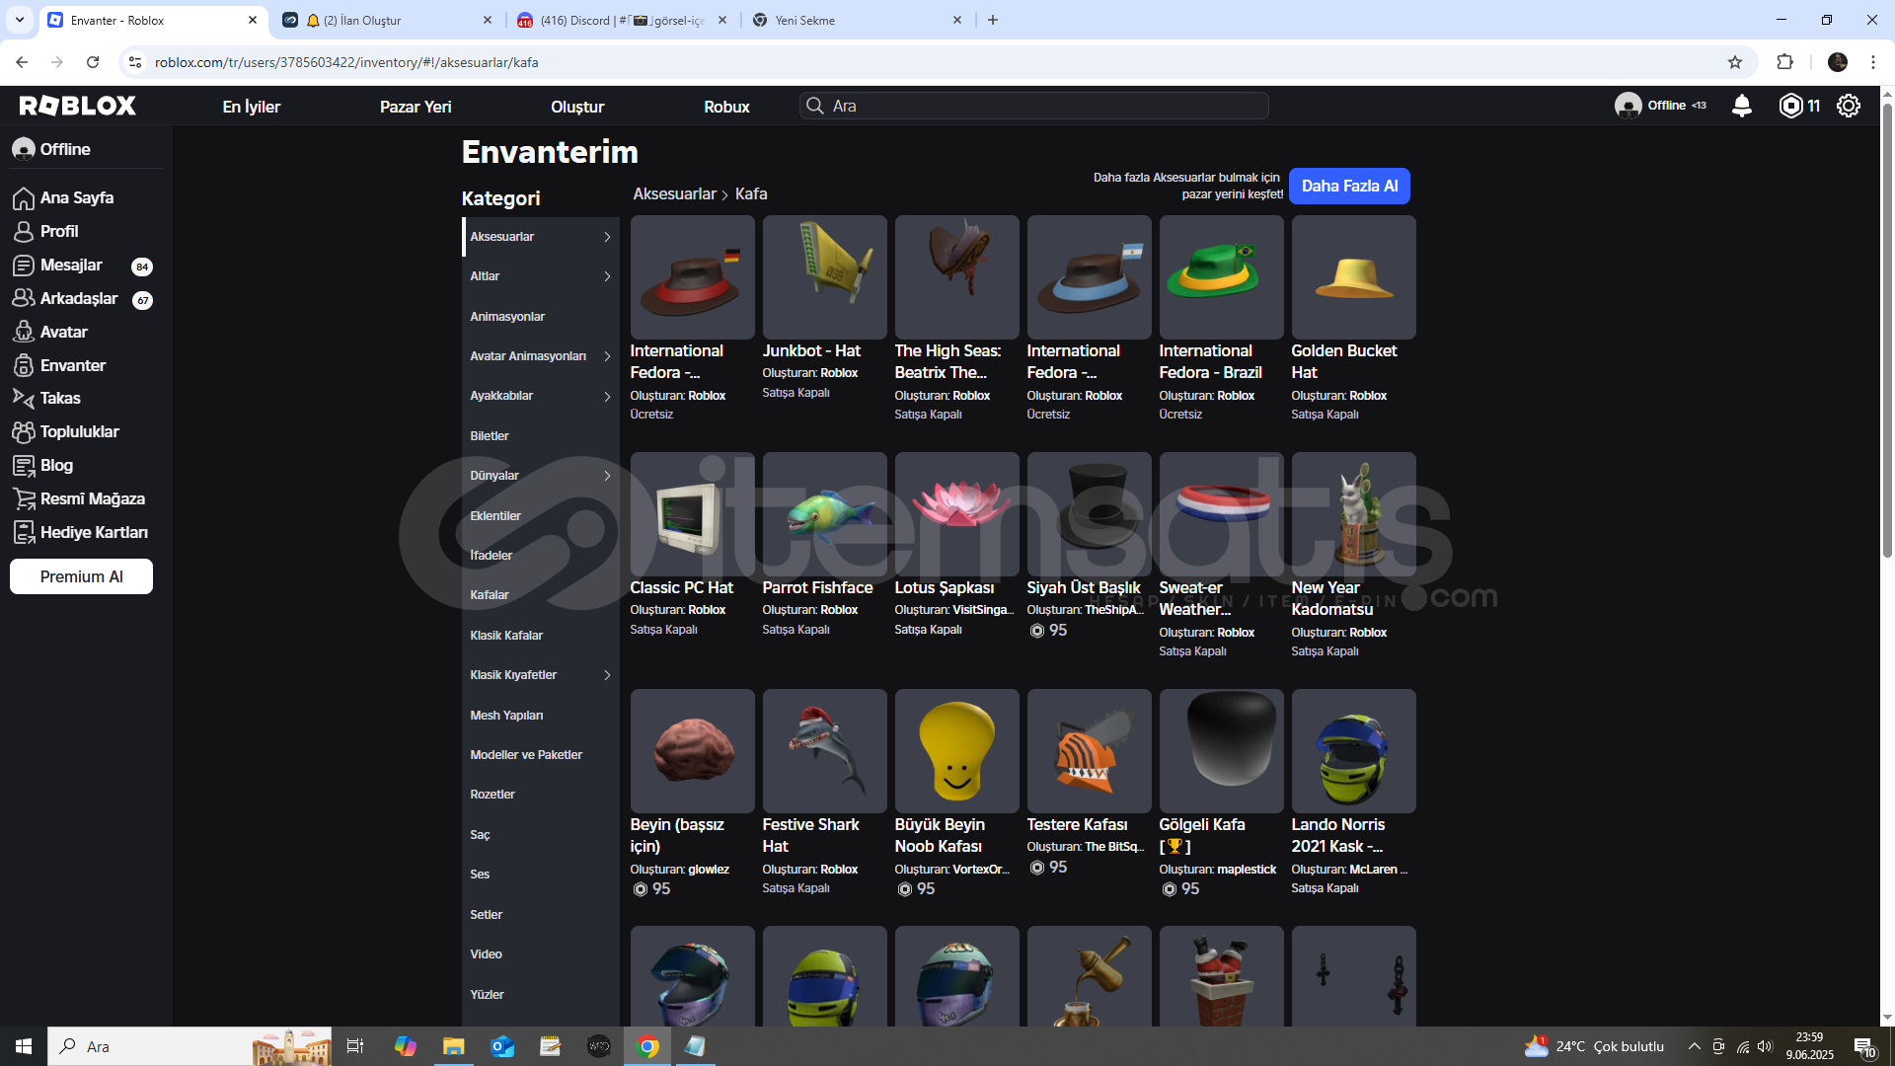This screenshot has height=1066, width=1895.
Task: Go to Takas in the sidebar
Action: tap(59, 398)
